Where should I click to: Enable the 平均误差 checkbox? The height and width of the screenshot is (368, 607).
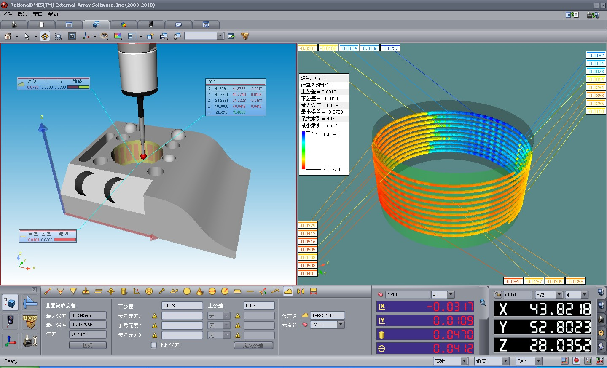154,345
